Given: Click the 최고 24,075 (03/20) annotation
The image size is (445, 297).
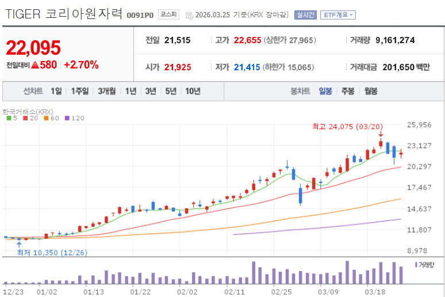Looking at the screenshot, I should pos(347,127).
